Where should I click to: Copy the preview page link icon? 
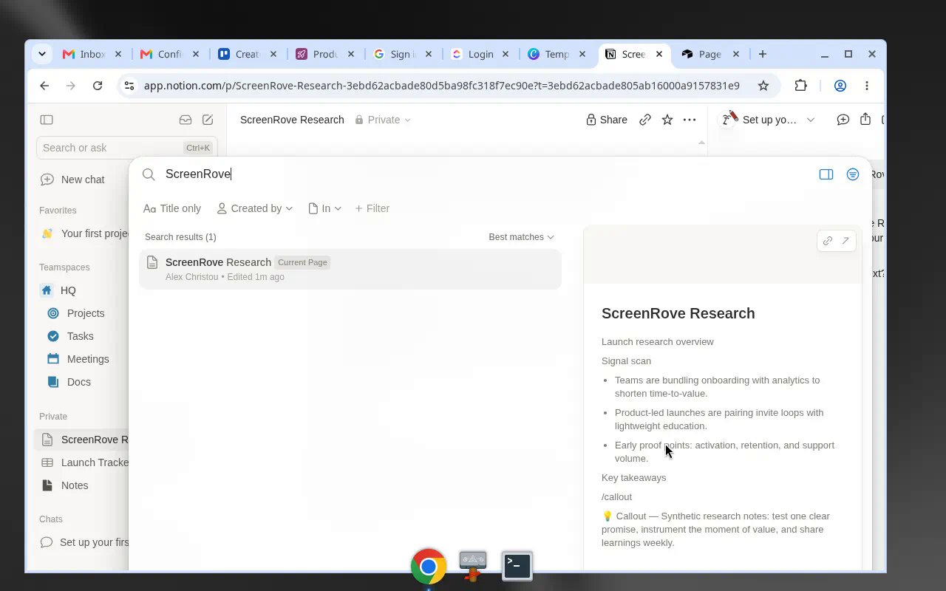[x=828, y=241]
